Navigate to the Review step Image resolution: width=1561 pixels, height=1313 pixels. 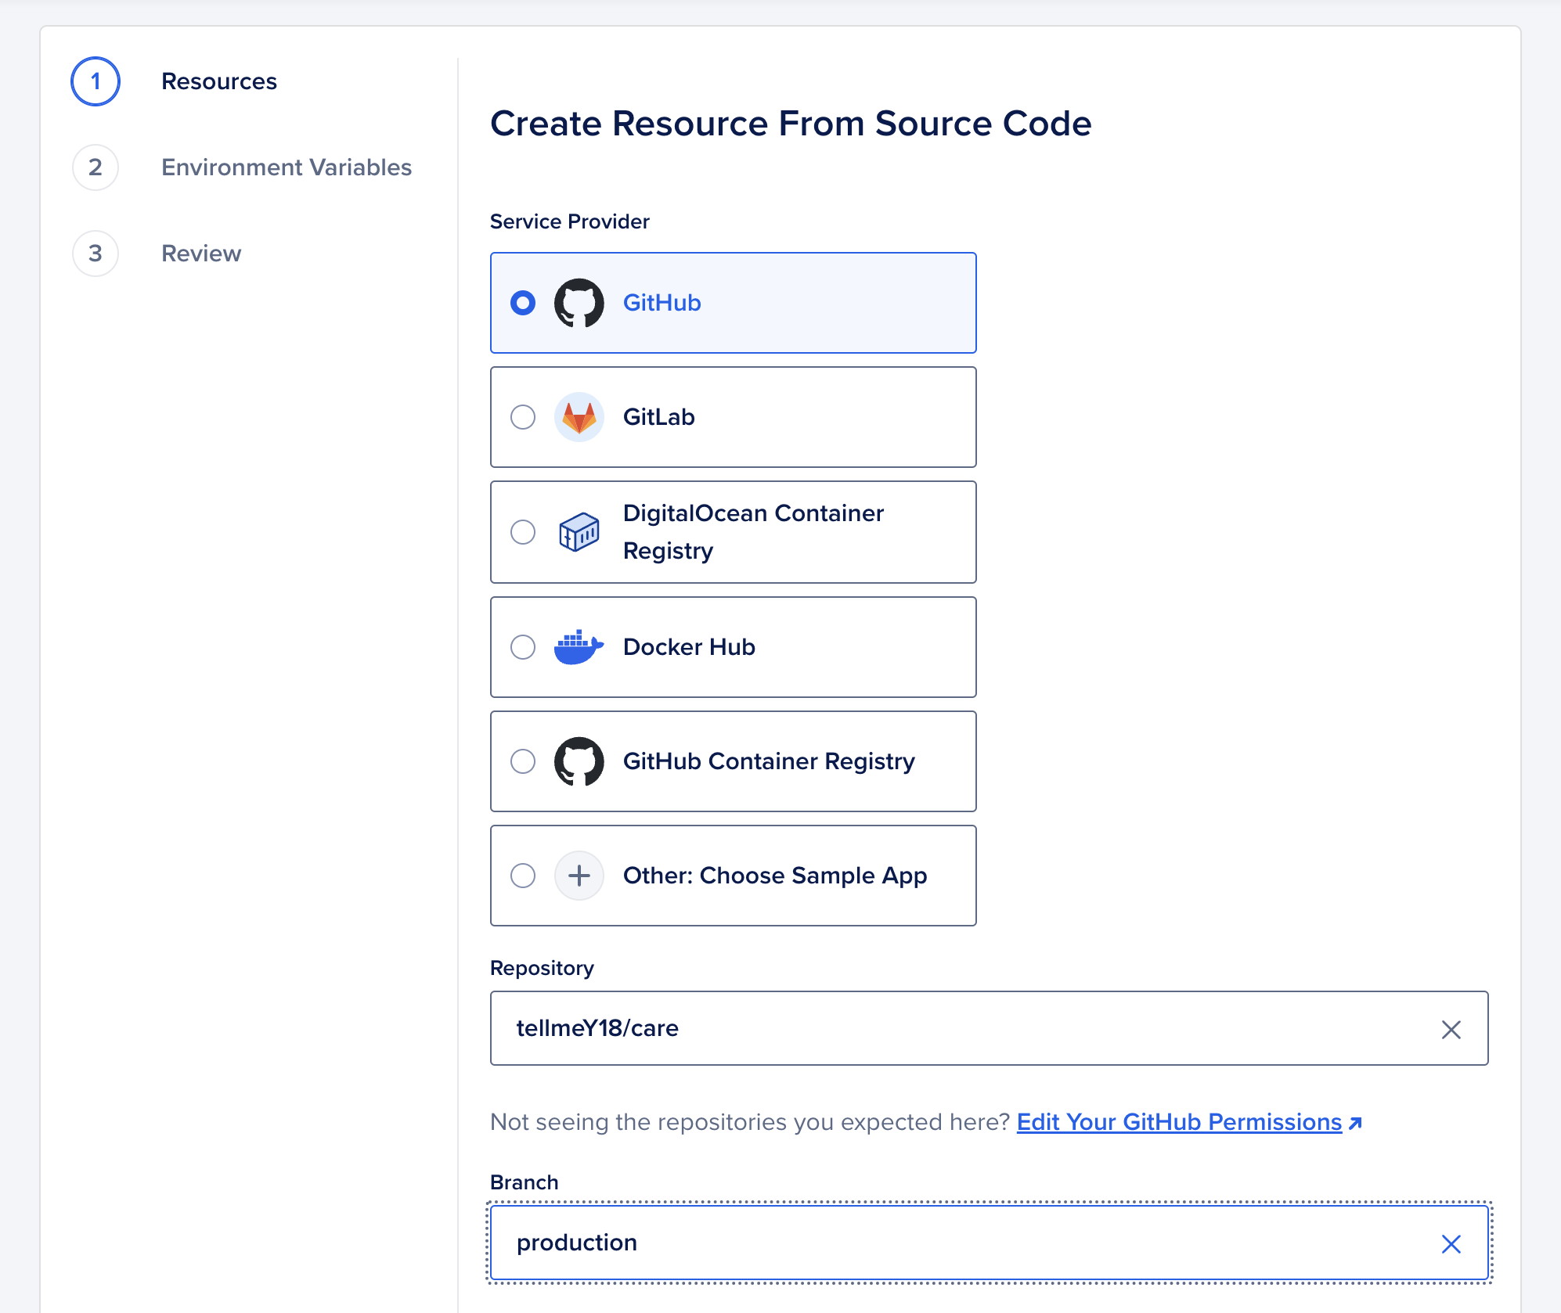point(200,253)
